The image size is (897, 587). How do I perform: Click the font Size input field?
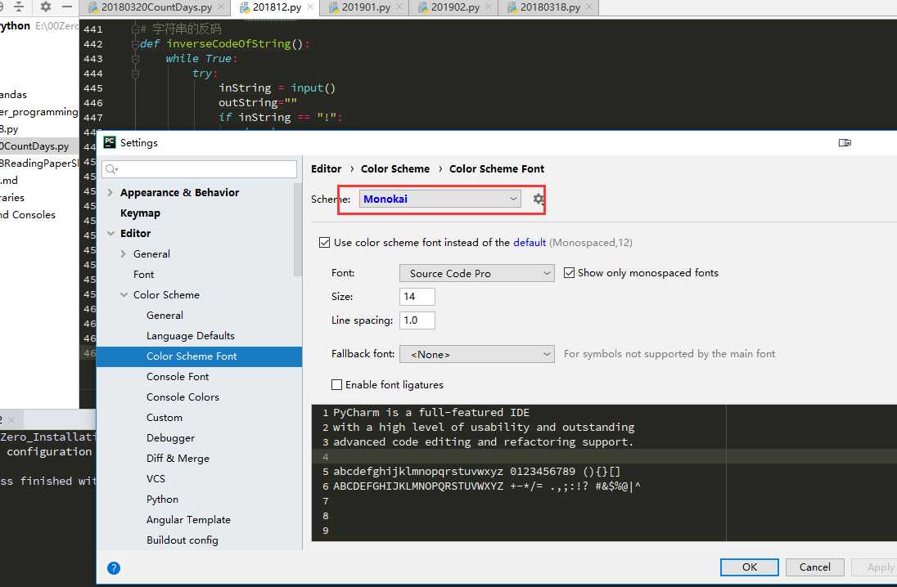pos(417,297)
